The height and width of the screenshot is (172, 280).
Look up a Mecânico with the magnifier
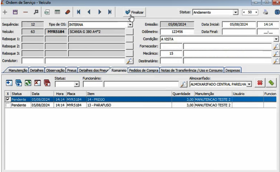click(x=276, y=54)
